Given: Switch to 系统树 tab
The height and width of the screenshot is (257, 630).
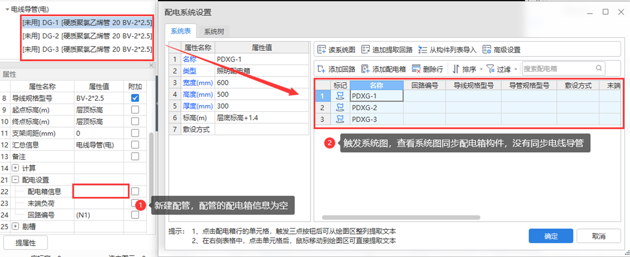Looking at the screenshot, I should click(214, 32).
